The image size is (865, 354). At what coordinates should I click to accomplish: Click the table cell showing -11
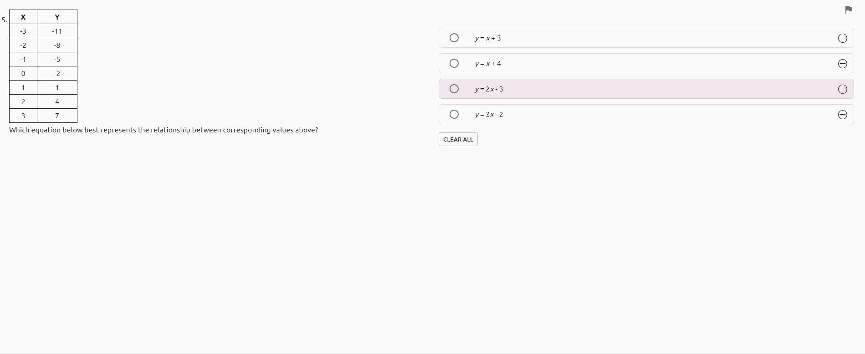tap(57, 31)
